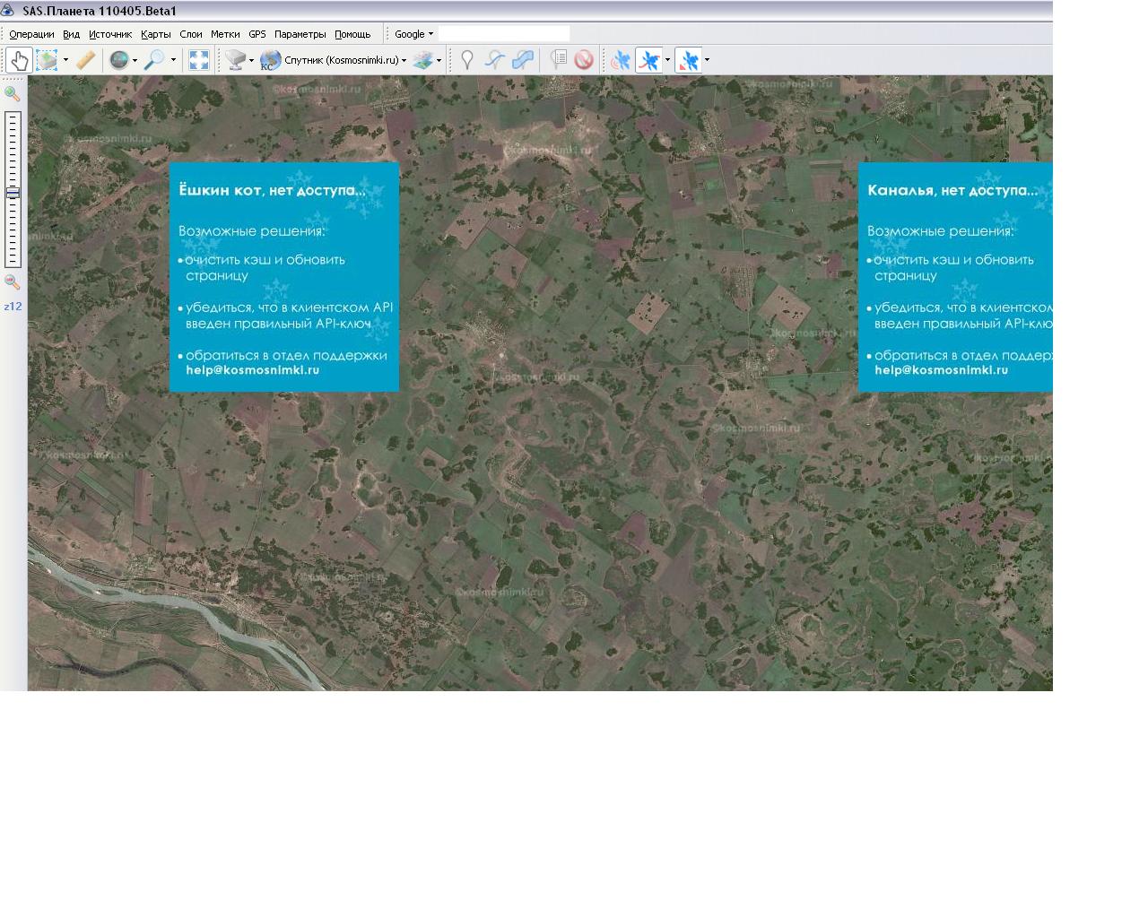Toggle the GPS connect satellite button
The image size is (1148, 918).
(x=621, y=60)
